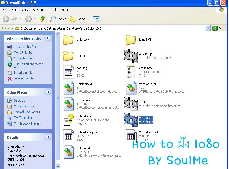Select the crashinfo file name text

tap(145, 68)
